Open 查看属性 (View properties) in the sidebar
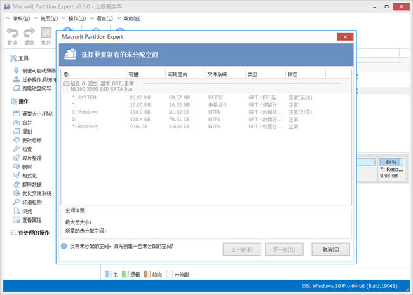Viewport: 413px width, 295px height. click(x=31, y=220)
